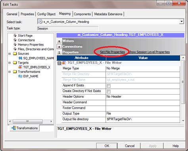Click the properties grid scroll down arrow
This screenshot has height=151, width=188.
click(183, 121)
